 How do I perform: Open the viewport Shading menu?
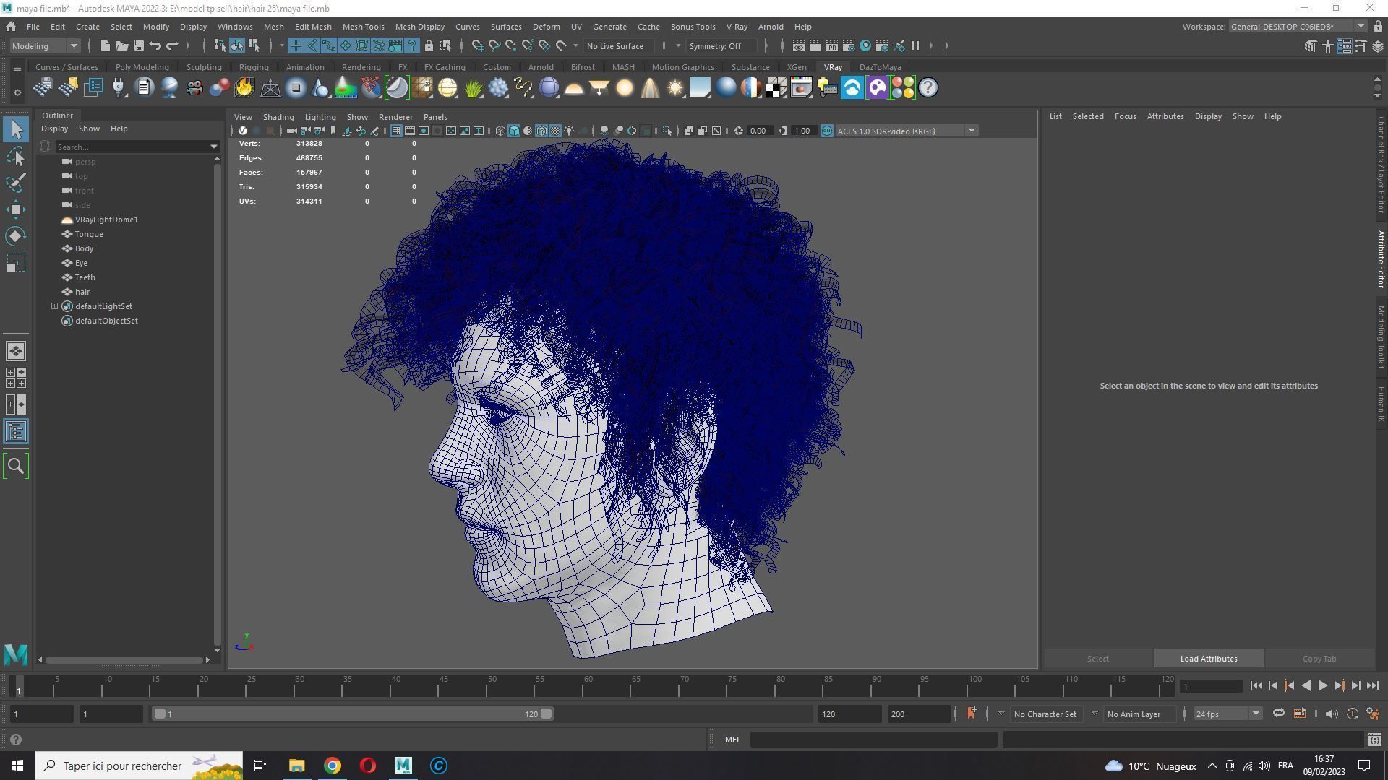click(x=278, y=117)
